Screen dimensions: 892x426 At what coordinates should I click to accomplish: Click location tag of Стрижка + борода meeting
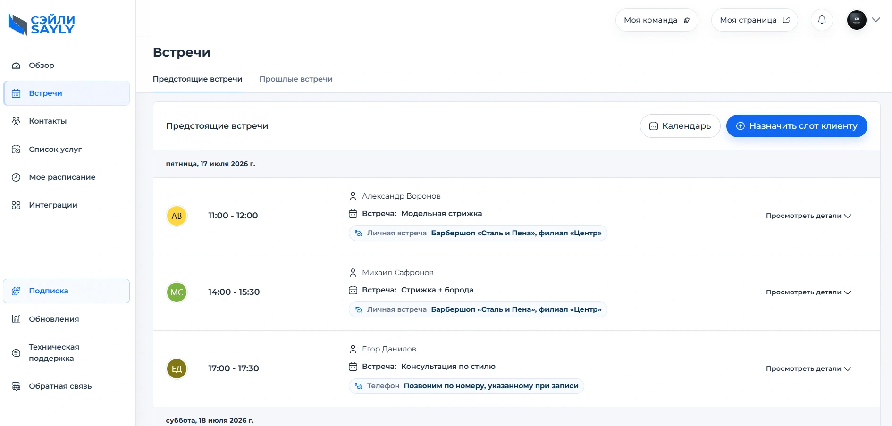478,309
